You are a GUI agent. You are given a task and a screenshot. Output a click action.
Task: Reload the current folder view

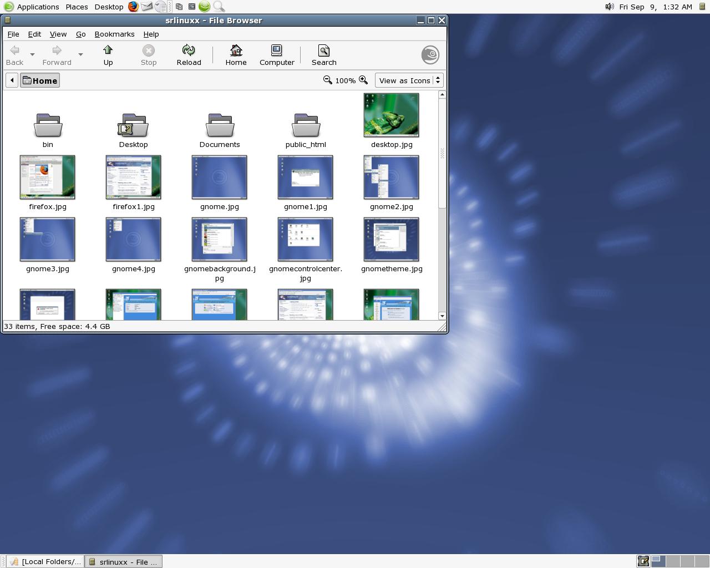pos(189,55)
